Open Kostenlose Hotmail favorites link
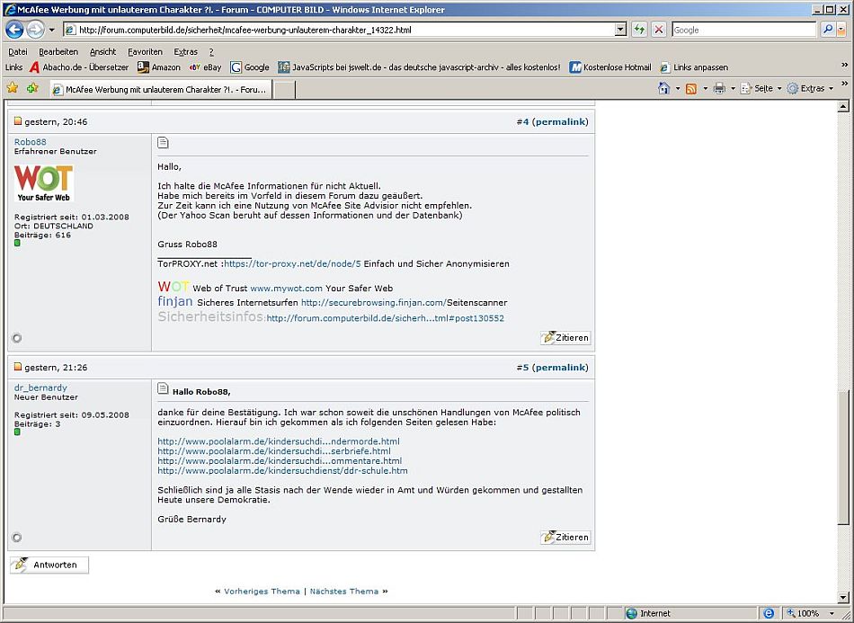This screenshot has height=623, width=854. click(610, 67)
